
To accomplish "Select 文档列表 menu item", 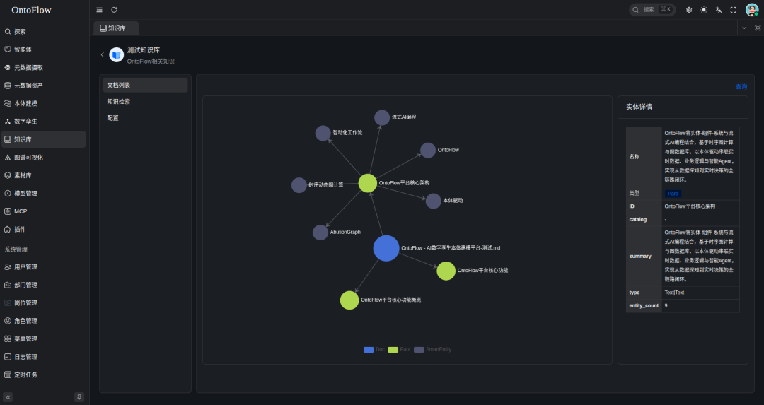I will [x=145, y=85].
